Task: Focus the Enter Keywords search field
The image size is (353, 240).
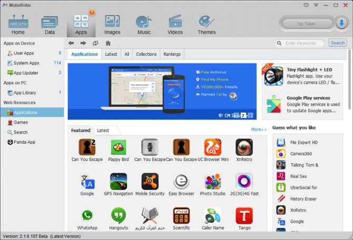Action: [300, 43]
